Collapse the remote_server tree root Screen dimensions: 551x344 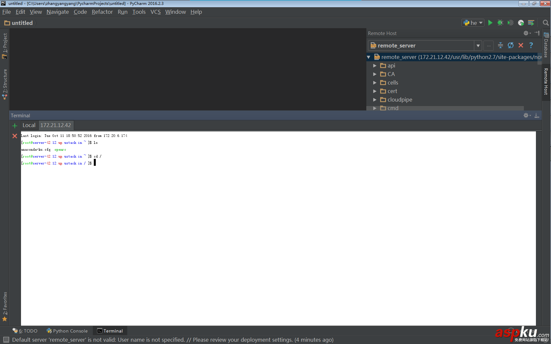[x=369, y=57]
